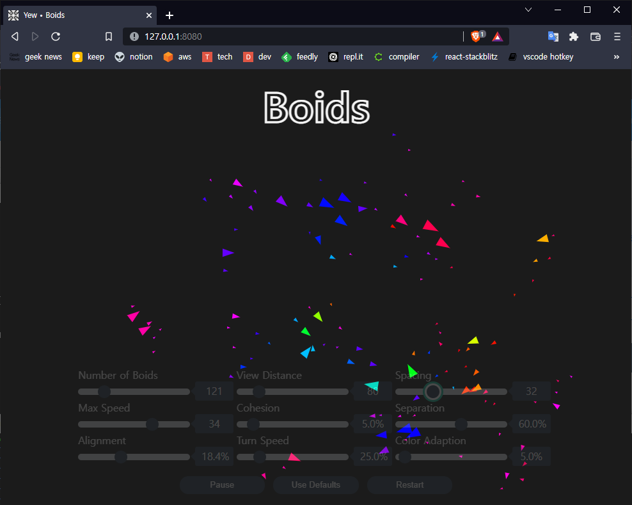Open the extensions puzzle piece icon

click(573, 36)
